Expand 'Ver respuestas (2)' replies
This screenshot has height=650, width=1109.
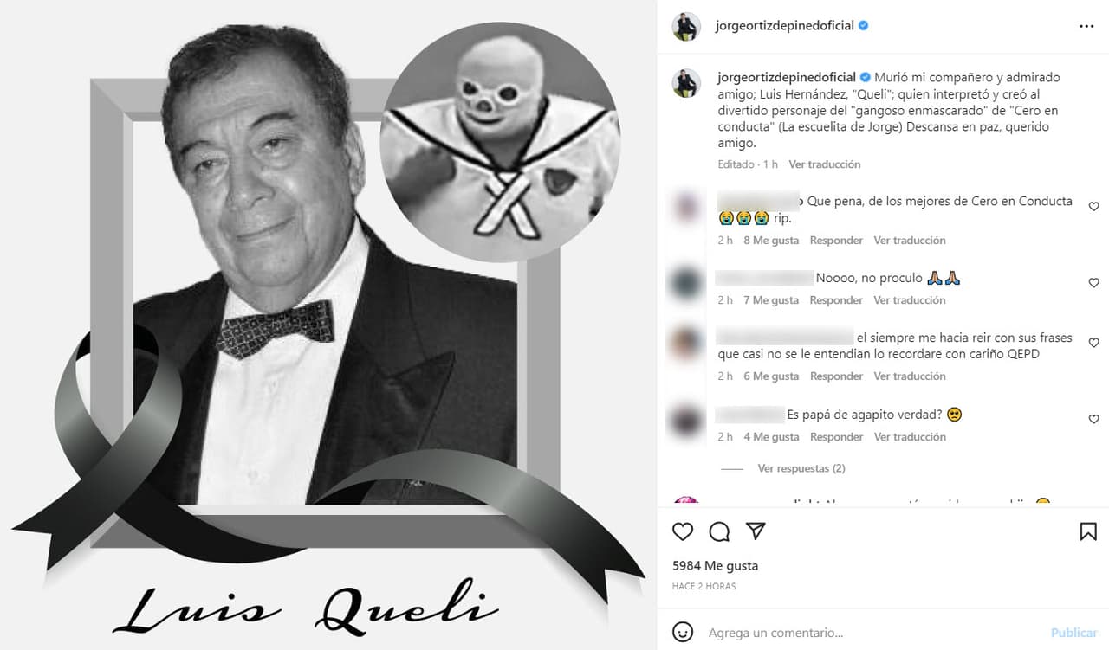(801, 468)
